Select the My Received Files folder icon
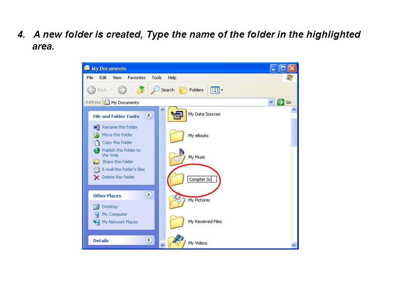394x295 pixels. [176, 222]
